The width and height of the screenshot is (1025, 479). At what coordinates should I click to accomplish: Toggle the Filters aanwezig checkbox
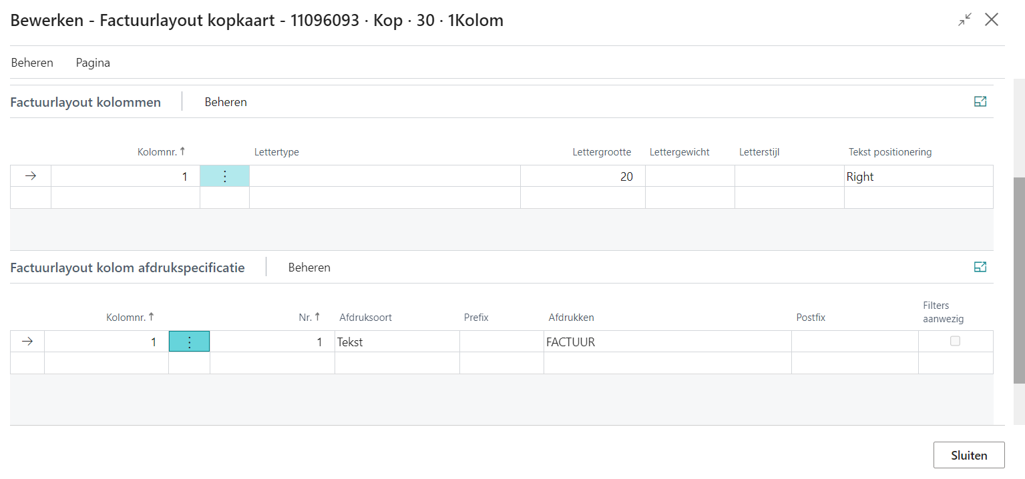(955, 342)
